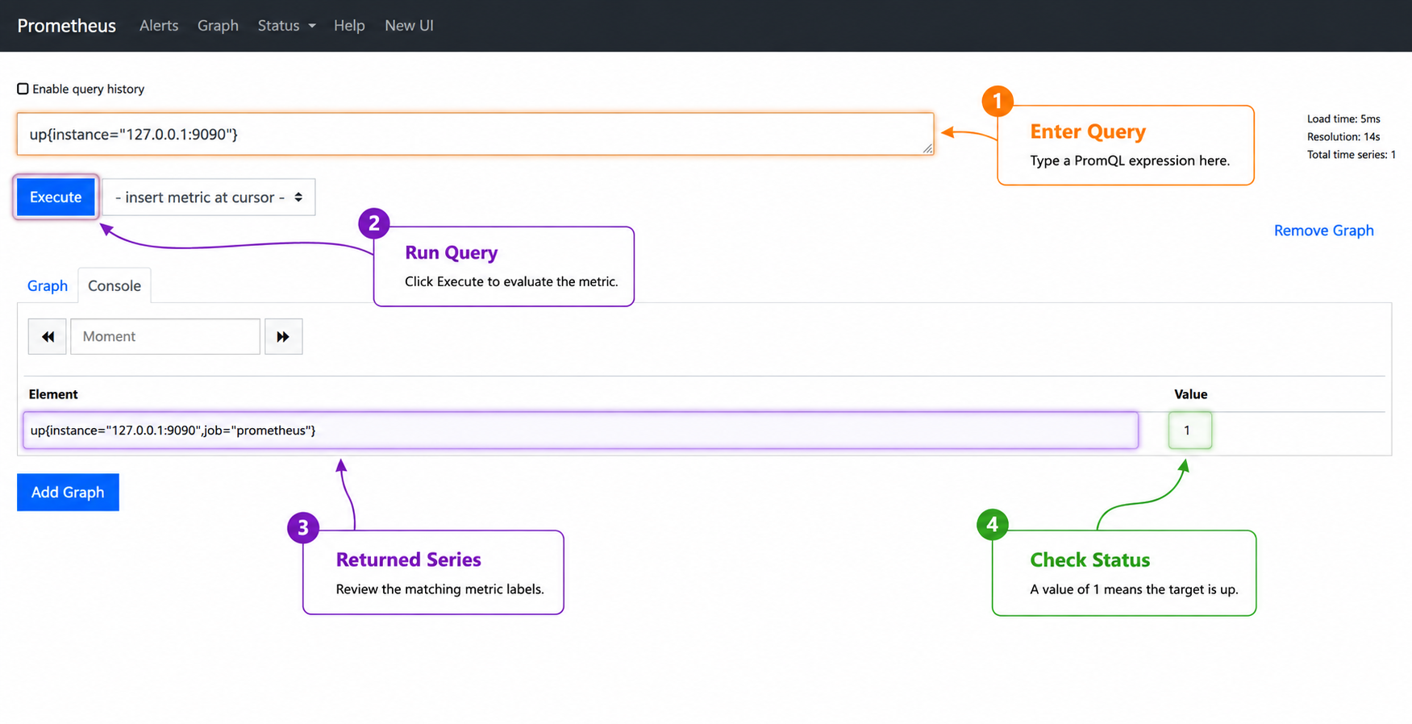Click the Load time: 5ms stat
The height and width of the screenshot is (724, 1412).
click(1343, 119)
